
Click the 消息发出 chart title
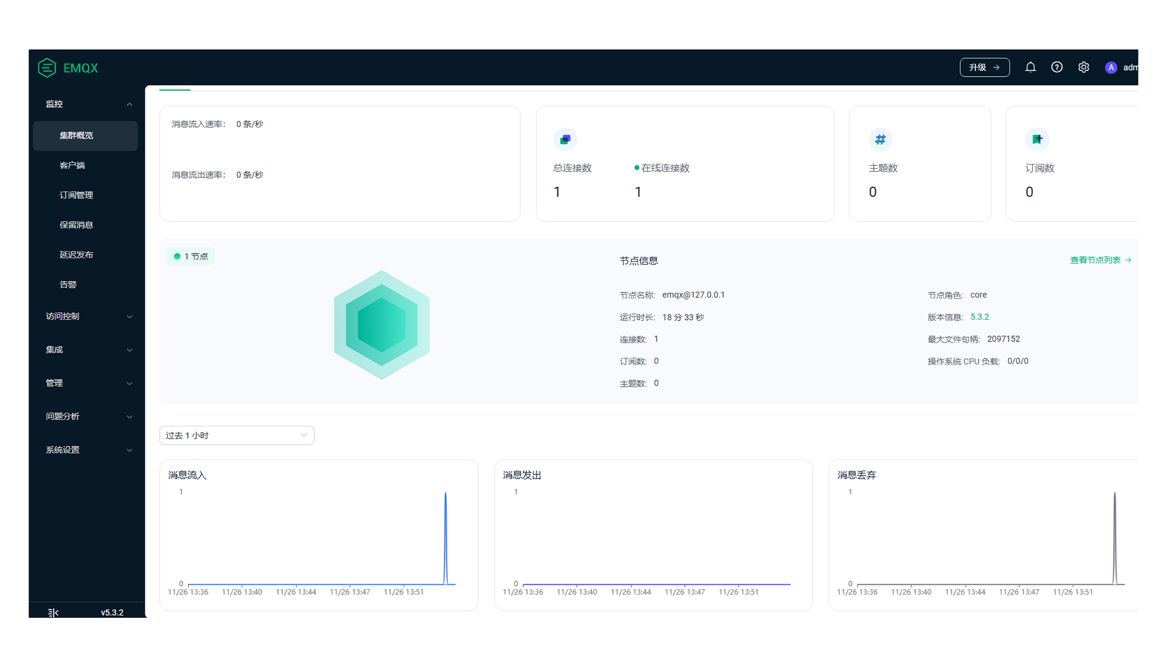[522, 475]
